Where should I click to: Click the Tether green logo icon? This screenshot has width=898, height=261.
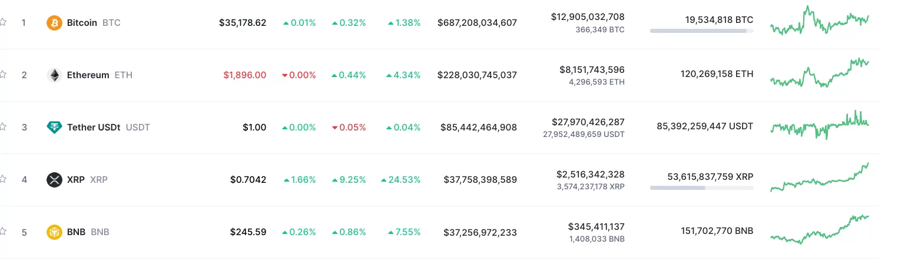click(54, 128)
